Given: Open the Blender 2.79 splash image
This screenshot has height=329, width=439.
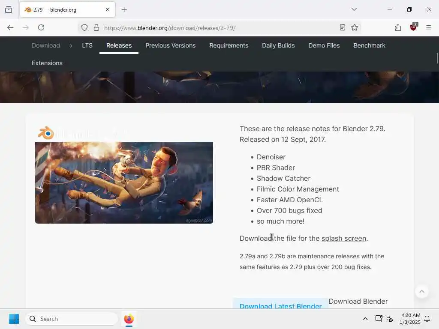Looking at the screenshot, I should tap(124, 182).
